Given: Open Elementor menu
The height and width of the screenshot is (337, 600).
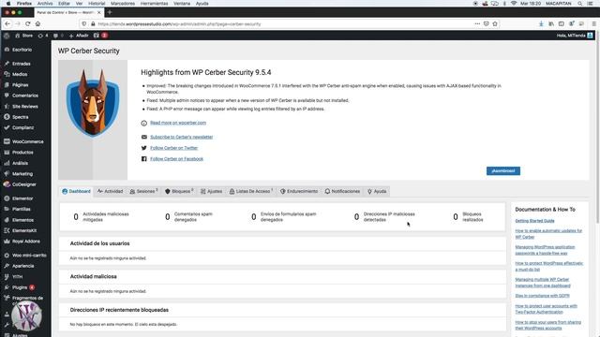Looking at the screenshot, I should (22, 198).
